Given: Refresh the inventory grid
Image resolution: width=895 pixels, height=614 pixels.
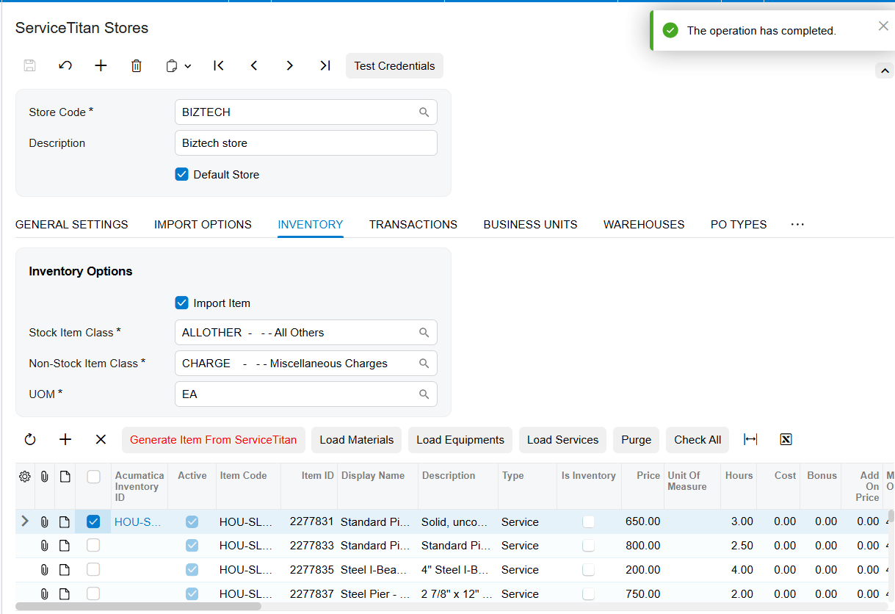Looking at the screenshot, I should point(30,440).
